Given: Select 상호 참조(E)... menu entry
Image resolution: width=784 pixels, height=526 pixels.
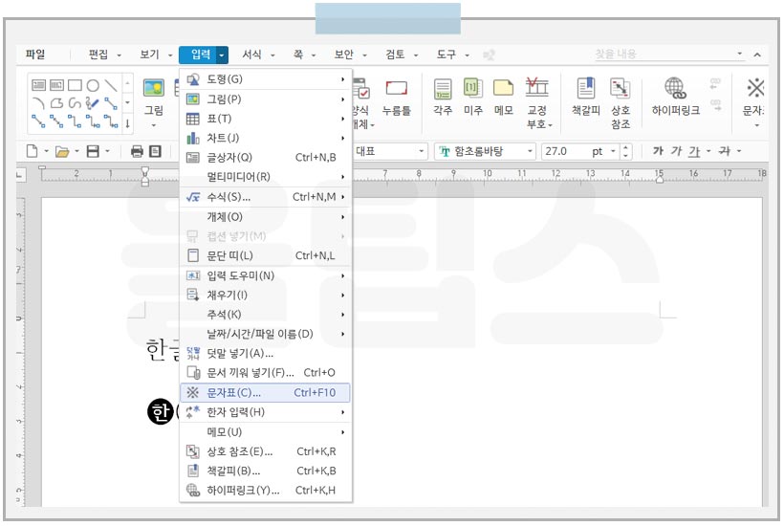Looking at the screenshot, I should pyautogui.click(x=265, y=451).
